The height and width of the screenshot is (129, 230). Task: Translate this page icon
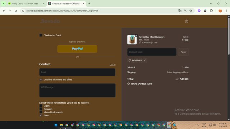tap(180, 11)
